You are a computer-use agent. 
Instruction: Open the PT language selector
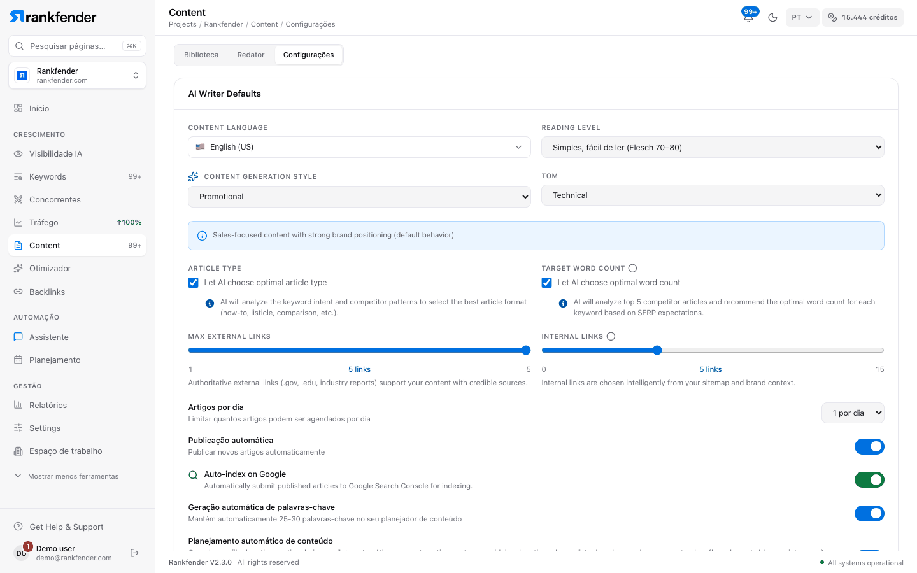coord(802,17)
